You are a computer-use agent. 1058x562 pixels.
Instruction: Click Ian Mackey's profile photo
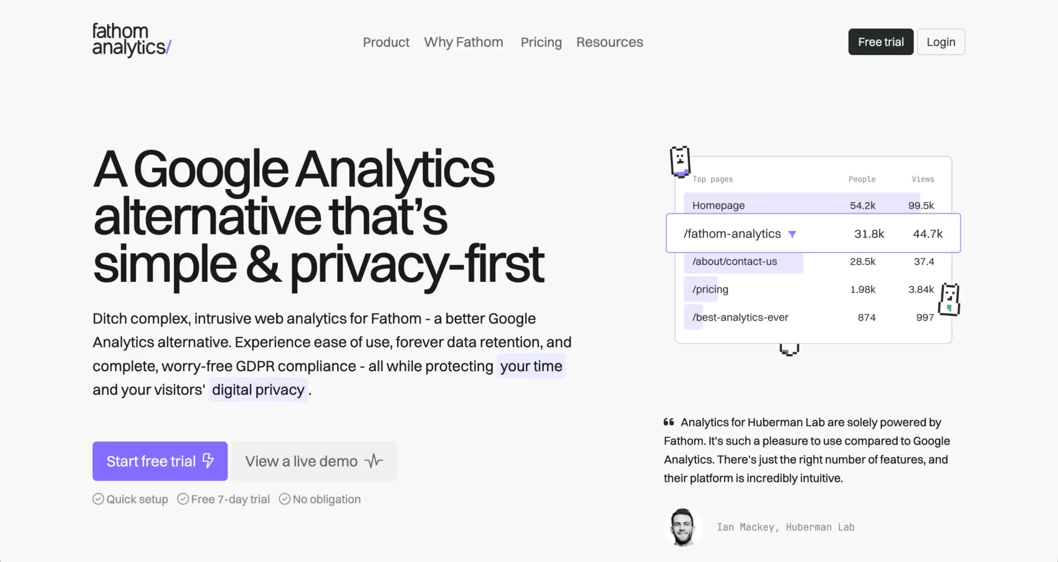click(683, 527)
